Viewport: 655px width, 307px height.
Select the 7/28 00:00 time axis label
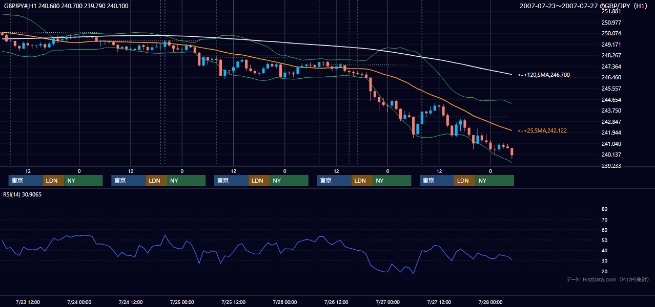(490, 302)
